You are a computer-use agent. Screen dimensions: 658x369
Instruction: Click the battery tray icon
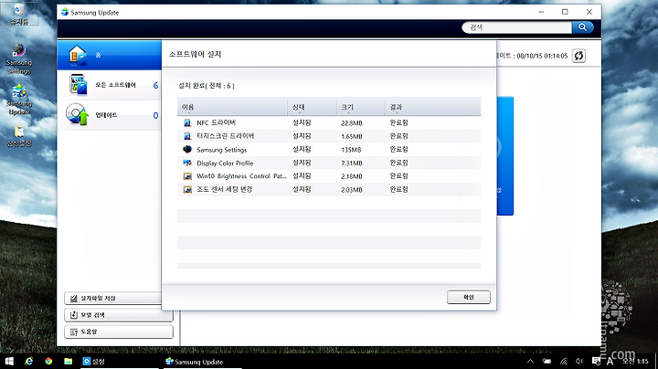[547, 361]
